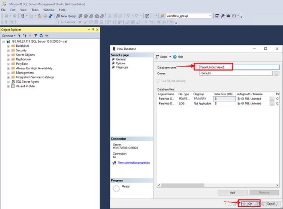This screenshot has width=283, height=209.
Task: Open the Properties wrench icon in the toolbar
Action: 223,16
